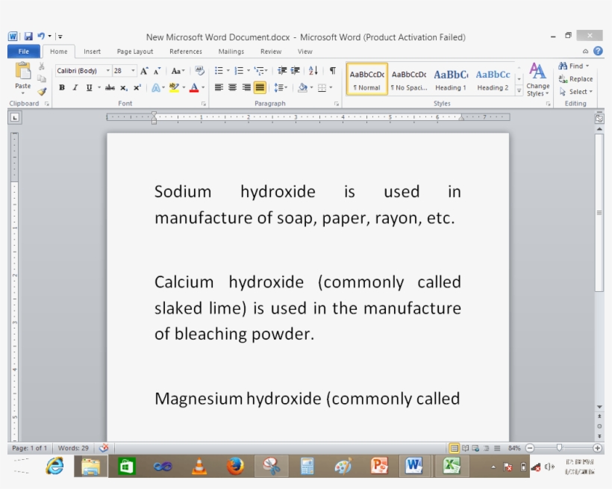Open the Review ribbon tab
The image size is (612, 489).
coord(270,52)
